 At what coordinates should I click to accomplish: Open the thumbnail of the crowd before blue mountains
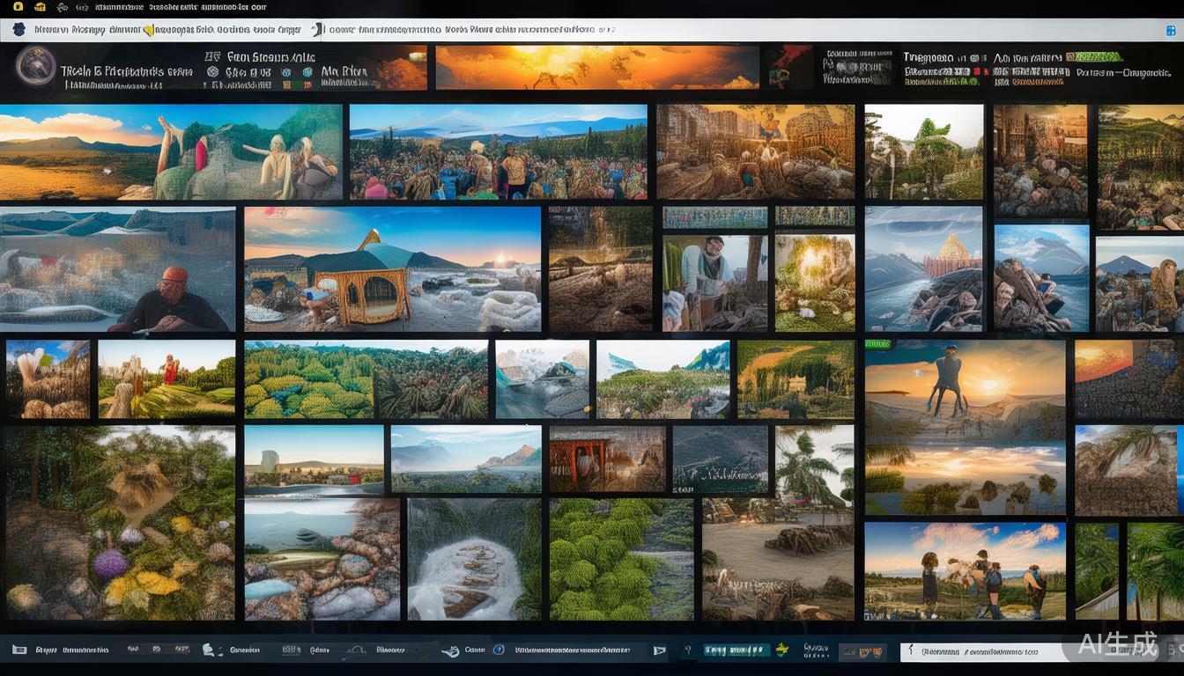click(x=498, y=151)
